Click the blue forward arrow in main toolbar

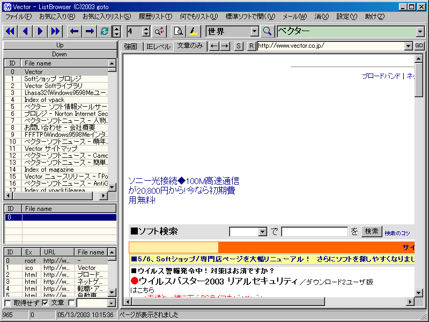pos(90,31)
